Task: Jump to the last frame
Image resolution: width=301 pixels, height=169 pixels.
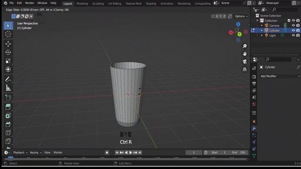Action: click(140, 153)
